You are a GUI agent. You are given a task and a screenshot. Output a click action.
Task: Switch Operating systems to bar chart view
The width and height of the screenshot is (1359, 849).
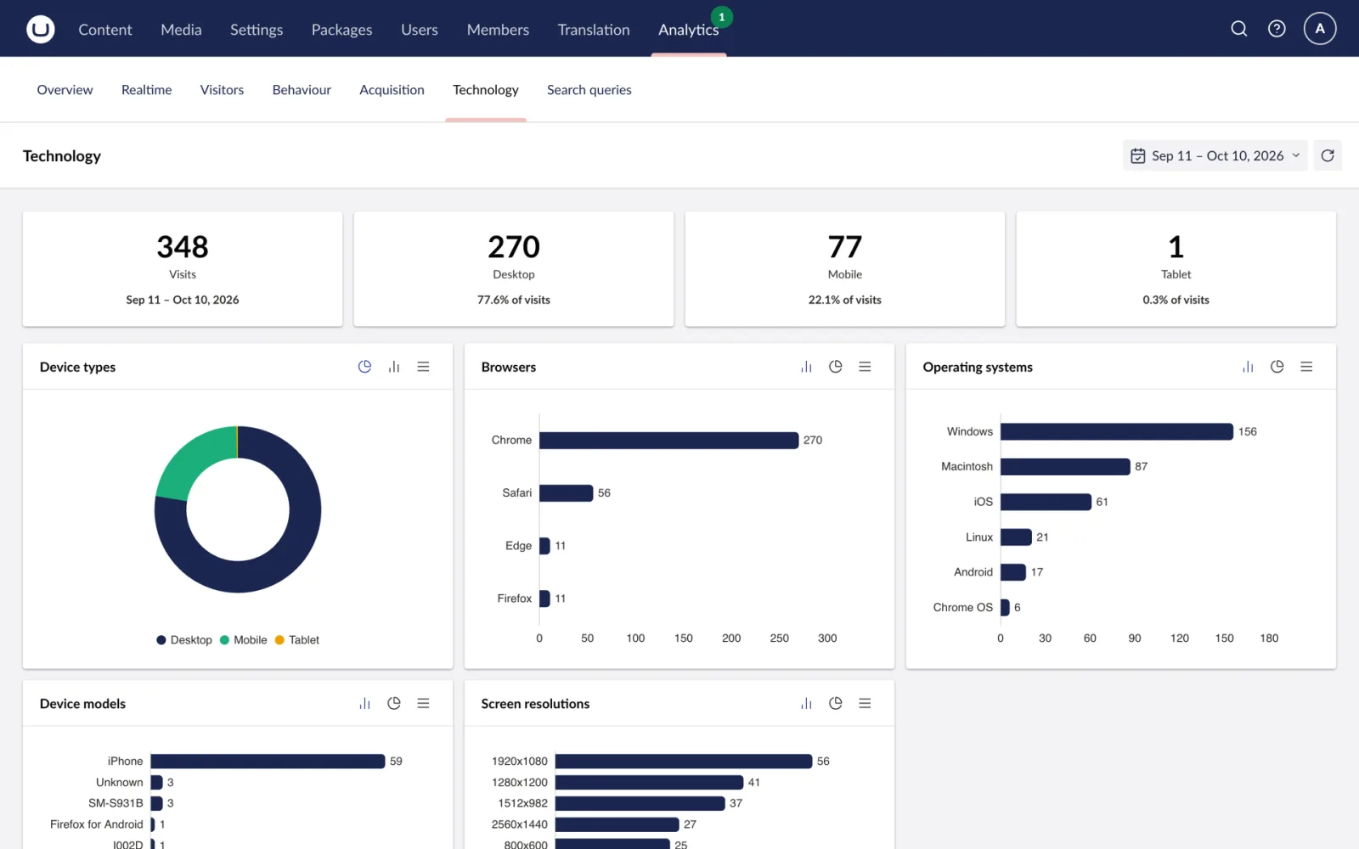click(x=1248, y=367)
